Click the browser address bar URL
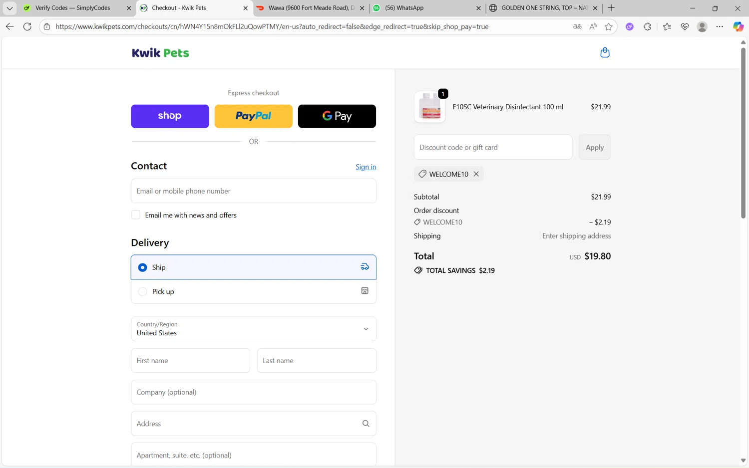749x468 pixels. click(x=272, y=26)
